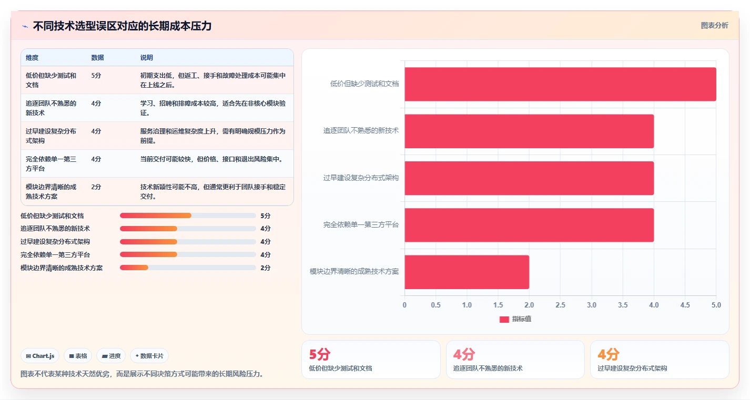This screenshot has height=400, width=750.
Task: Click the 表格 chip
Action: click(x=78, y=356)
